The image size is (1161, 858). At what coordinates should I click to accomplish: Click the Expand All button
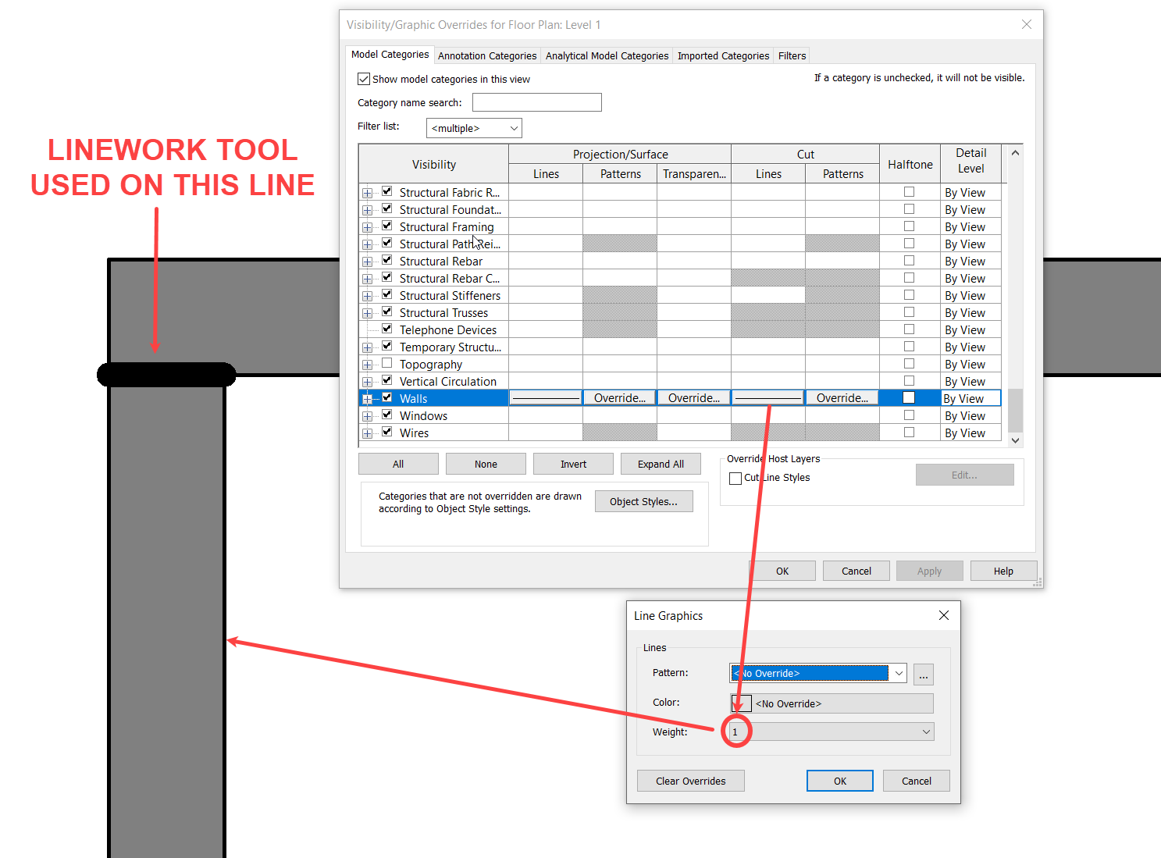pos(660,463)
